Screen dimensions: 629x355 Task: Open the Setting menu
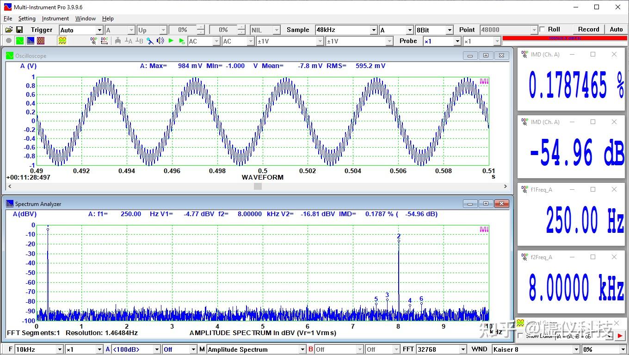tap(27, 19)
